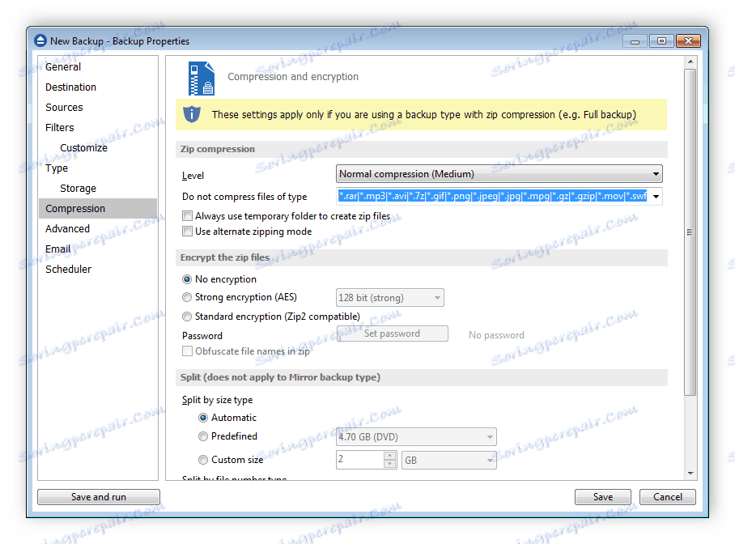Click the Split (does not apply to Mirror) header

click(x=421, y=377)
